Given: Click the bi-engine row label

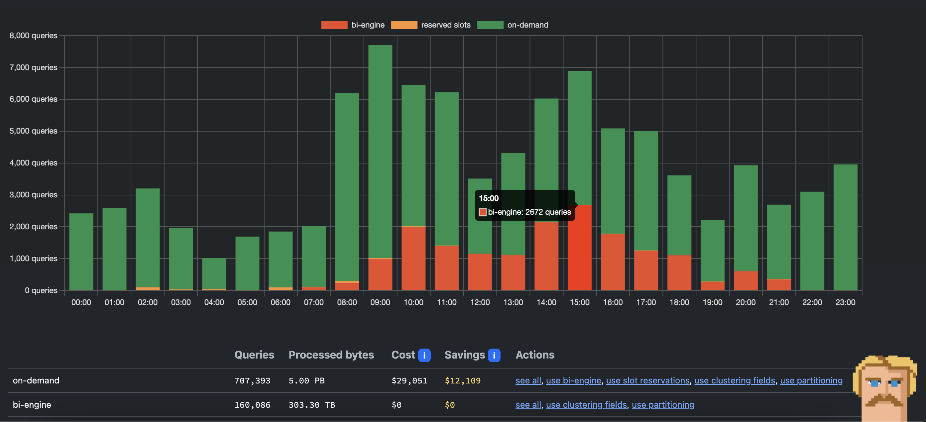Looking at the screenshot, I should [x=32, y=405].
